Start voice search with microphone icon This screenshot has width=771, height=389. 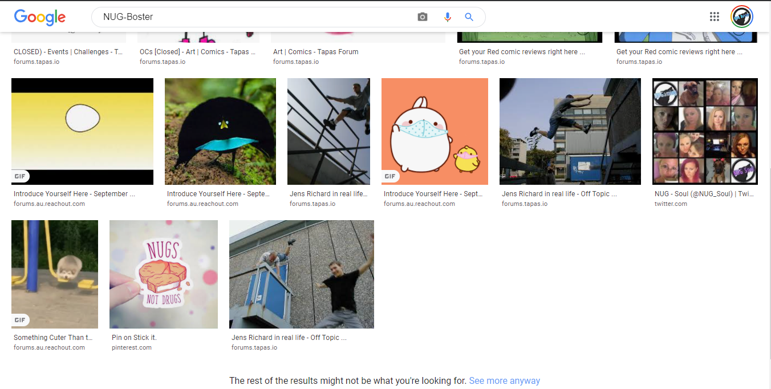(x=448, y=17)
